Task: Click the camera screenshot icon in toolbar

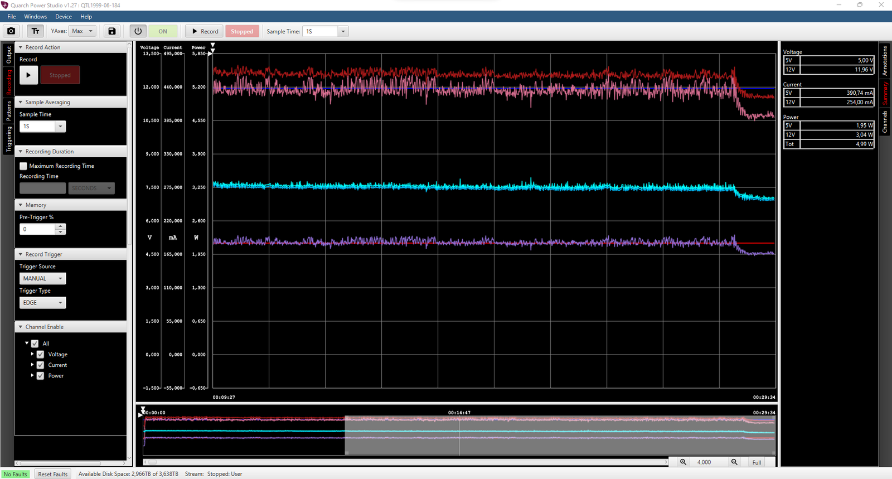Action: tap(11, 31)
